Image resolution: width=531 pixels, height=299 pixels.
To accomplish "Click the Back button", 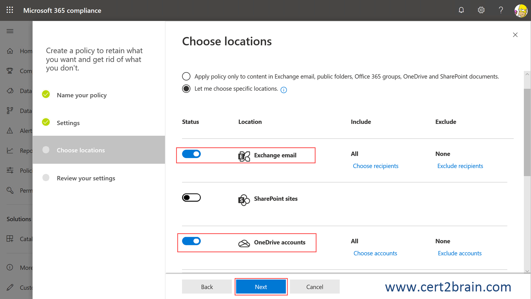I will tap(207, 287).
